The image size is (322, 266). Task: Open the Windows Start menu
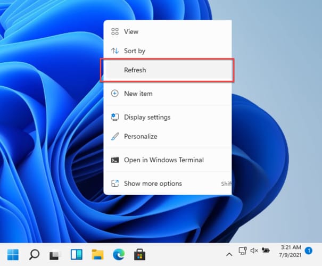point(13,255)
